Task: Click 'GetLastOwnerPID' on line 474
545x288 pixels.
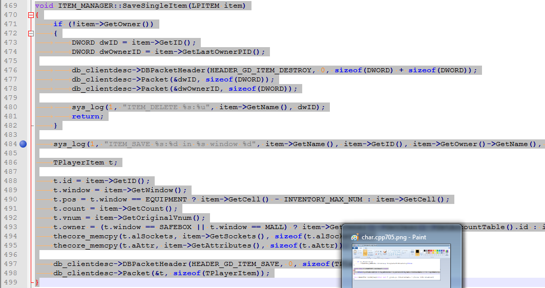Action: pos(217,52)
